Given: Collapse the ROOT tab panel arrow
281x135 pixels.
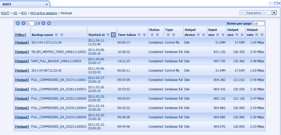Looking at the screenshot, I should point(47,4).
